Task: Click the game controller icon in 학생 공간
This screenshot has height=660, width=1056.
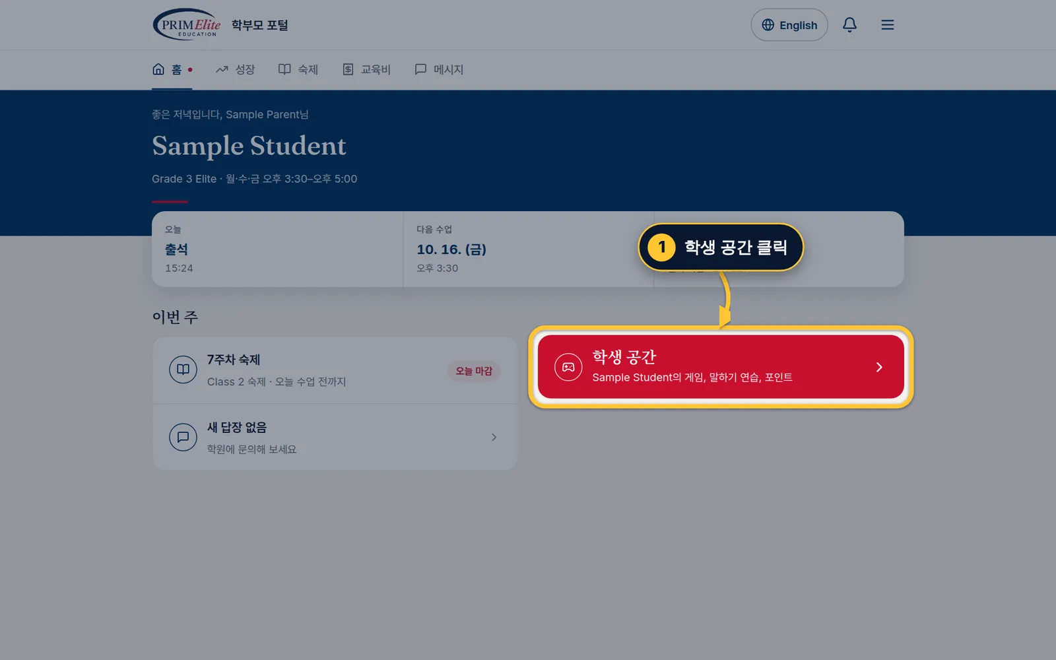Action: tap(568, 367)
